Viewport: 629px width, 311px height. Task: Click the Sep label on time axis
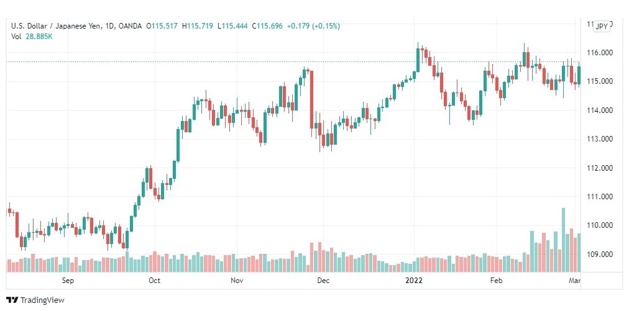(x=68, y=281)
